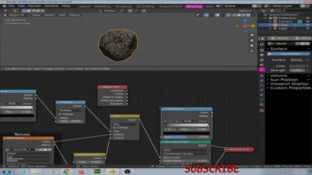Toggle X-ray icon in viewport header
Image resolution: width=312 pixels, height=175 pixels.
(x=228, y=15)
